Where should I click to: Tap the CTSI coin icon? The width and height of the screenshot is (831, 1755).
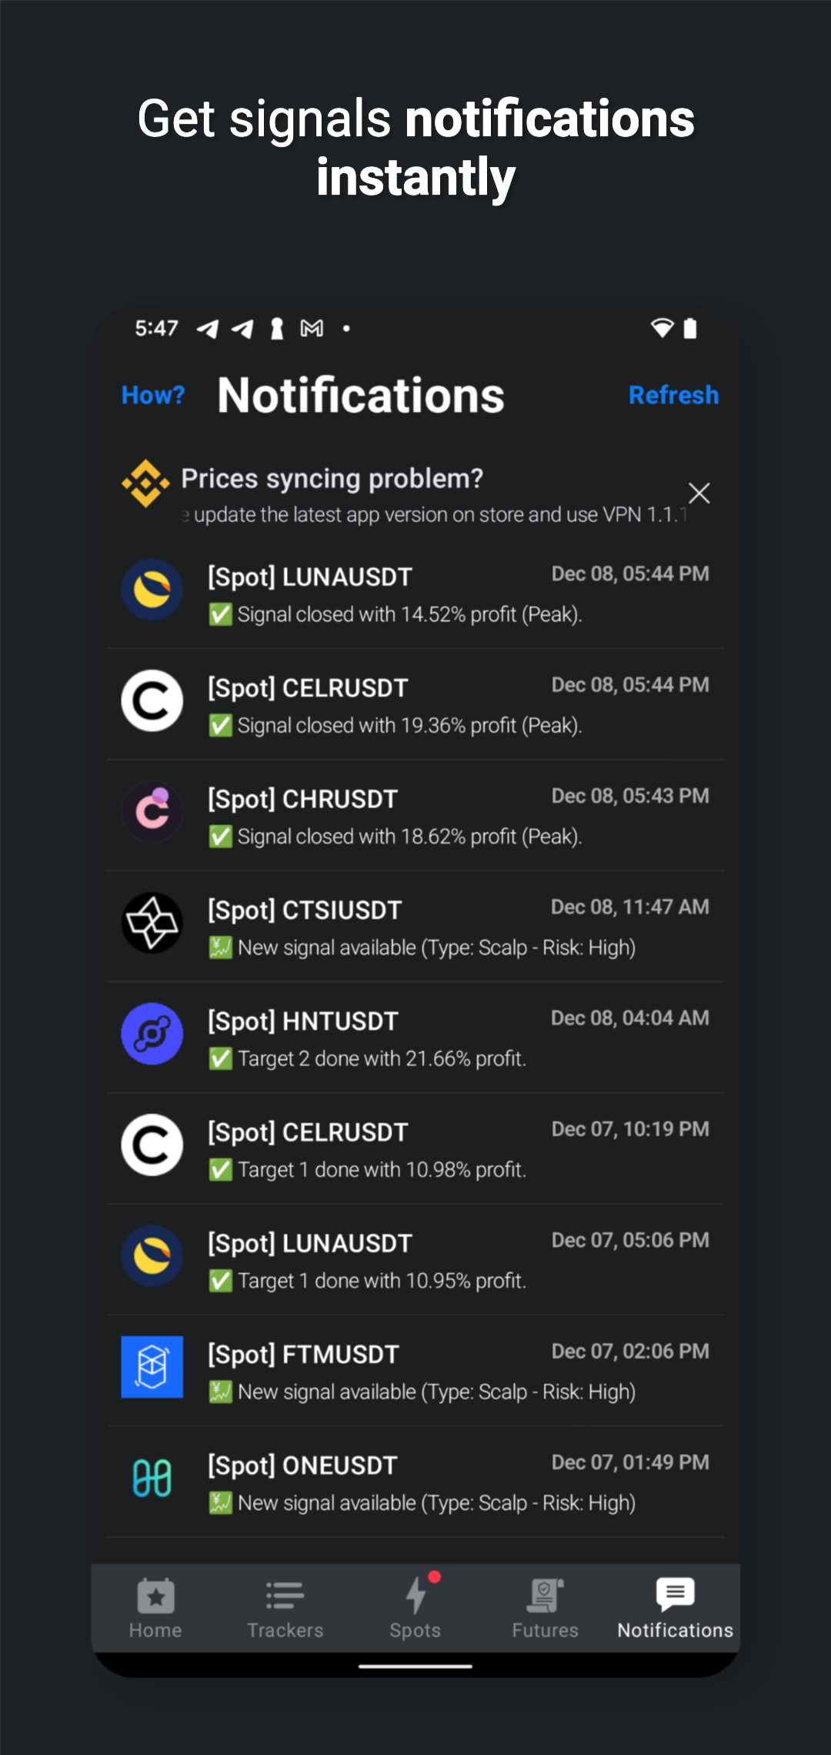[x=152, y=922]
